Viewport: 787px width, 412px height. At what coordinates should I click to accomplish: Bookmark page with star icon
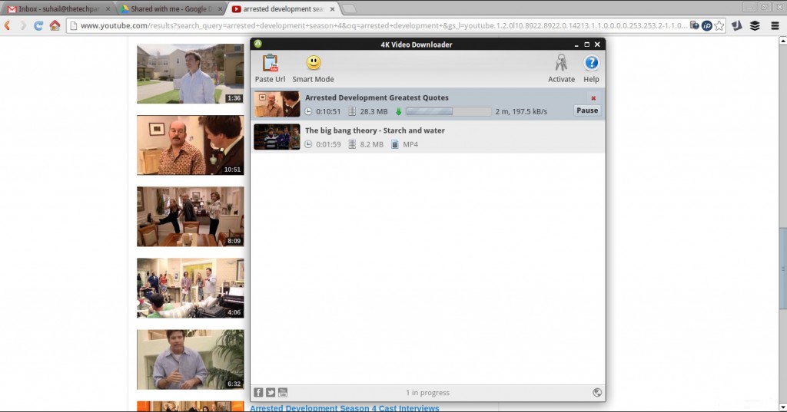719,25
